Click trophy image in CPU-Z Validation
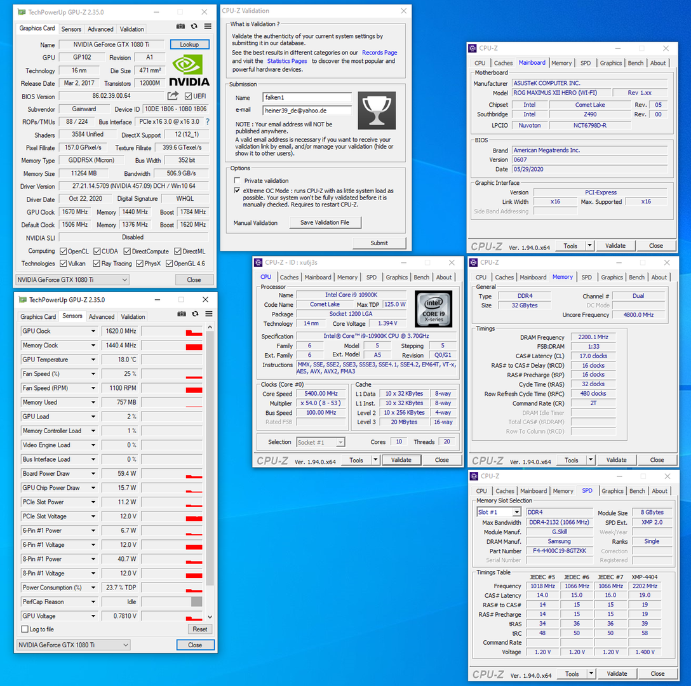The width and height of the screenshot is (691, 686). [377, 111]
